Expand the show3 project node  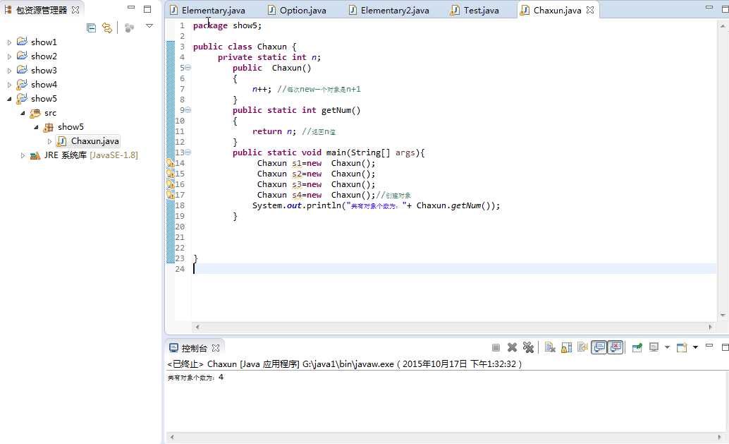pos(9,71)
